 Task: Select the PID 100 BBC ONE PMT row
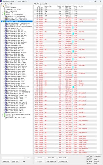[x=65, y=32]
